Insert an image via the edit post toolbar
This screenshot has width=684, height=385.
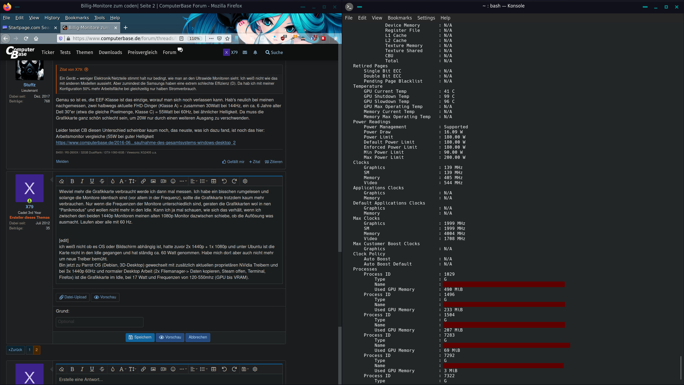(x=153, y=181)
